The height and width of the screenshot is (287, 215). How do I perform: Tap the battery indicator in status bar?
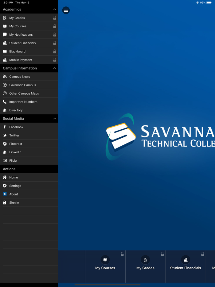(x=209, y=2)
